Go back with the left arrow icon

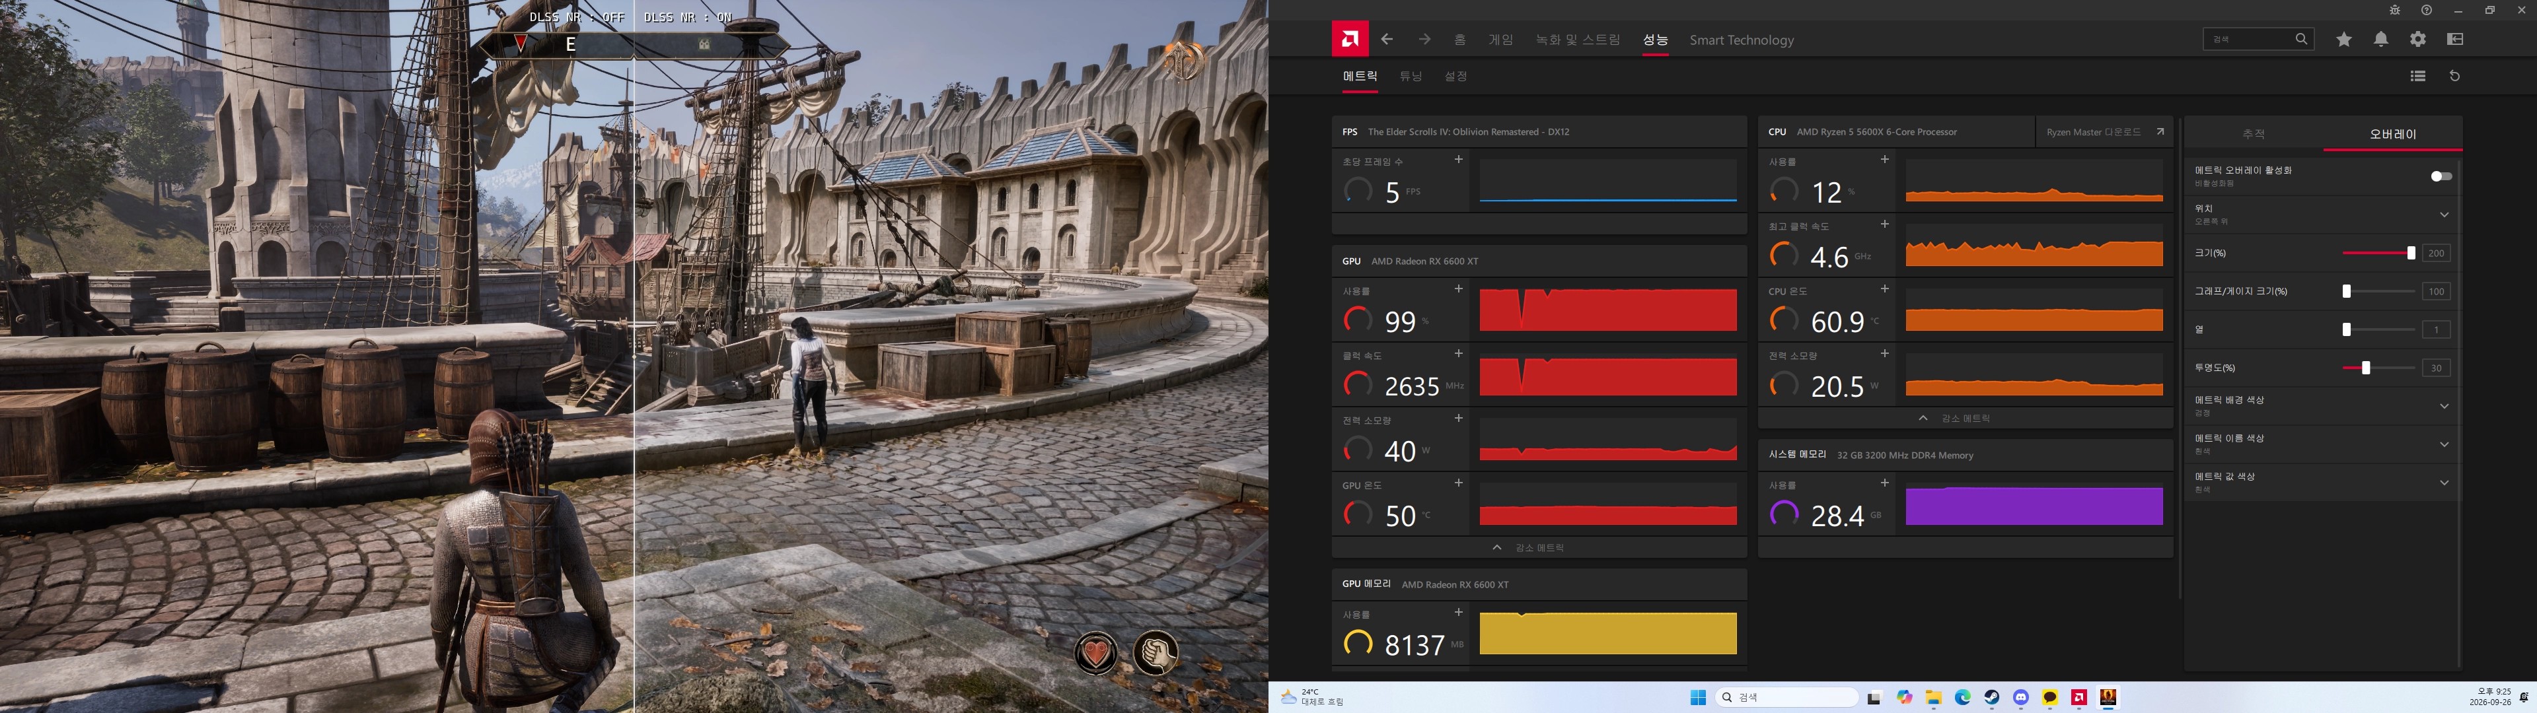click(x=1387, y=40)
